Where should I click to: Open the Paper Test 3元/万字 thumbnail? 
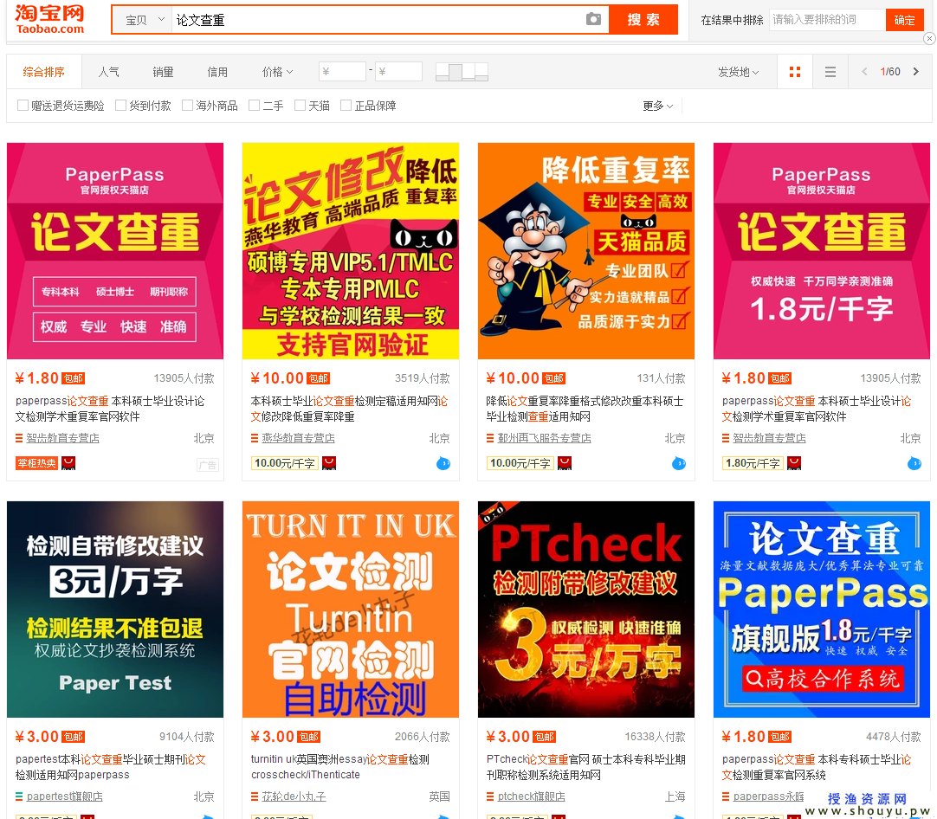[x=114, y=609]
